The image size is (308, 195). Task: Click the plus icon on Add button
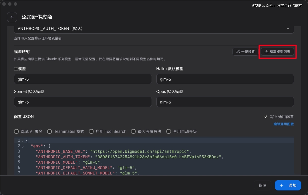282,185
